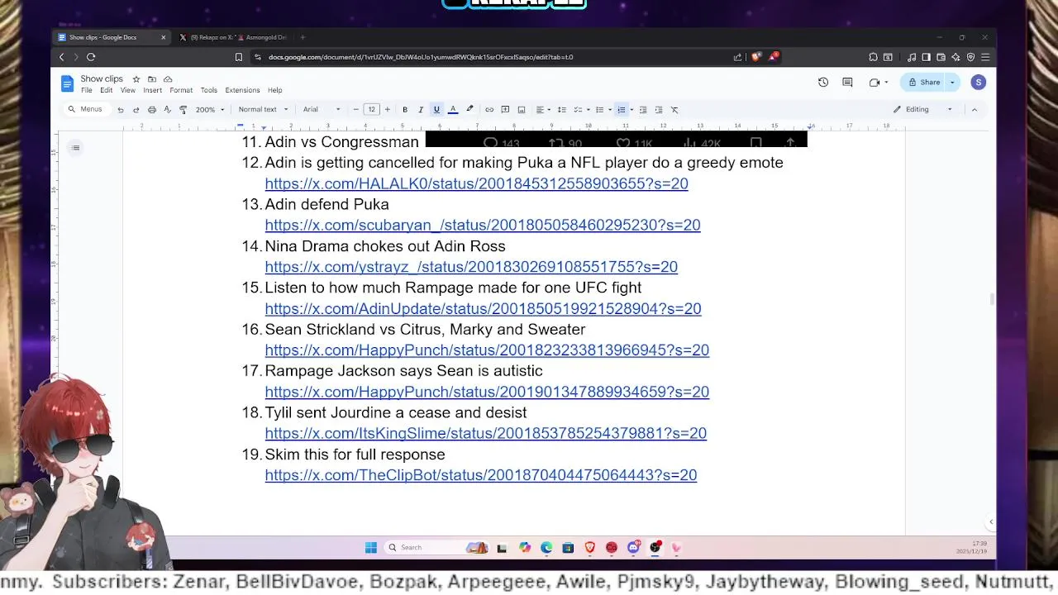Toggle Bold formatting
Image resolution: width=1058 pixels, height=595 pixels.
(x=405, y=110)
